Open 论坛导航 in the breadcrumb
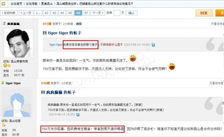Image resolution: width=224 pixels, height=137 pixels. point(32,4)
